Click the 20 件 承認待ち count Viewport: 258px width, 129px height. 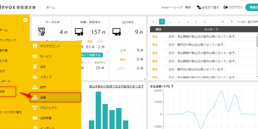tap(100, 68)
